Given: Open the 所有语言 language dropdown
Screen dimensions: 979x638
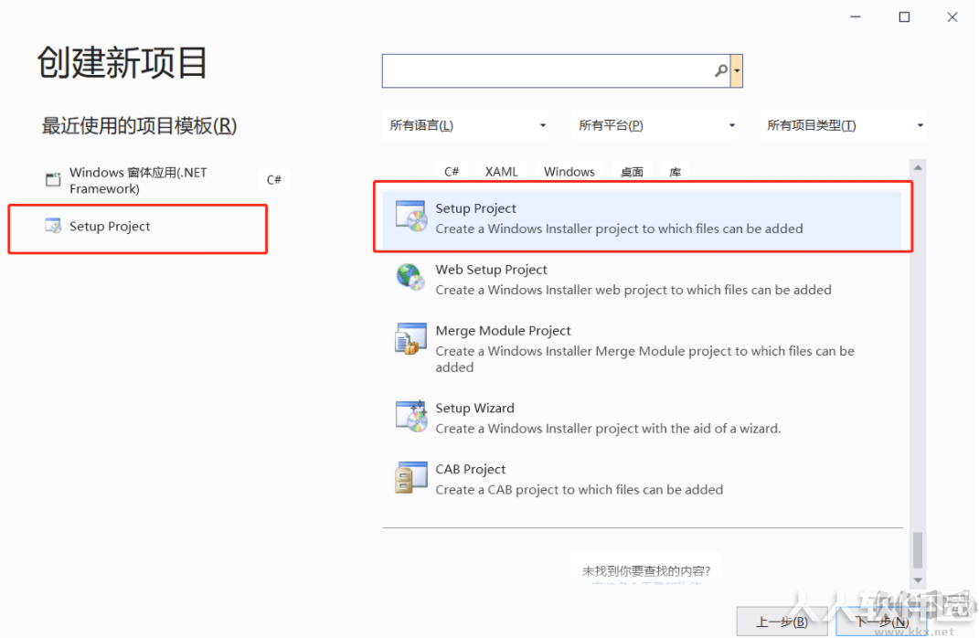Looking at the screenshot, I should pos(467,125).
